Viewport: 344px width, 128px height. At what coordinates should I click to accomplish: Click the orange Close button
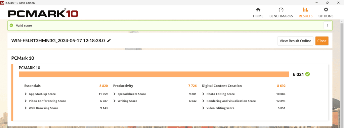tap(322, 41)
